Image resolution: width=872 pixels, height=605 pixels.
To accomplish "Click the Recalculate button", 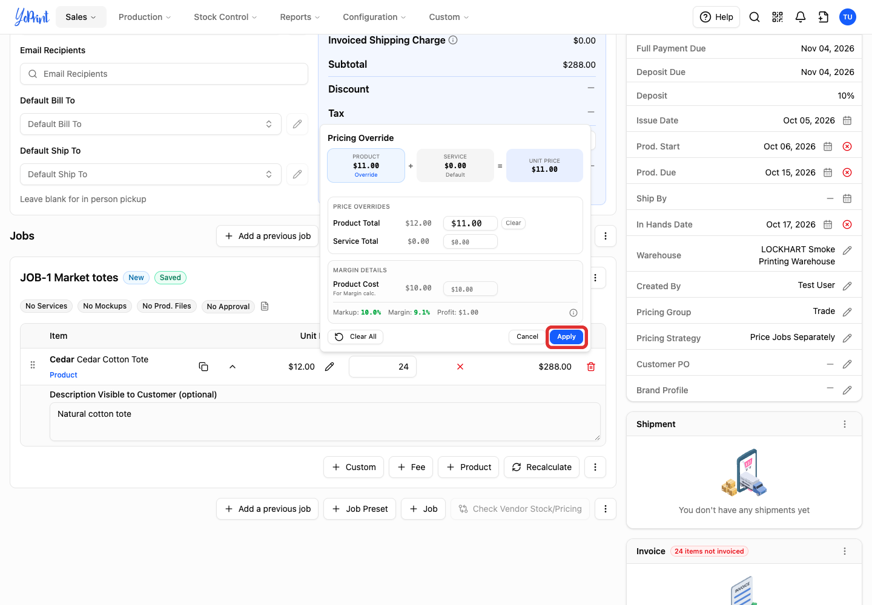I will click(542, 467).
